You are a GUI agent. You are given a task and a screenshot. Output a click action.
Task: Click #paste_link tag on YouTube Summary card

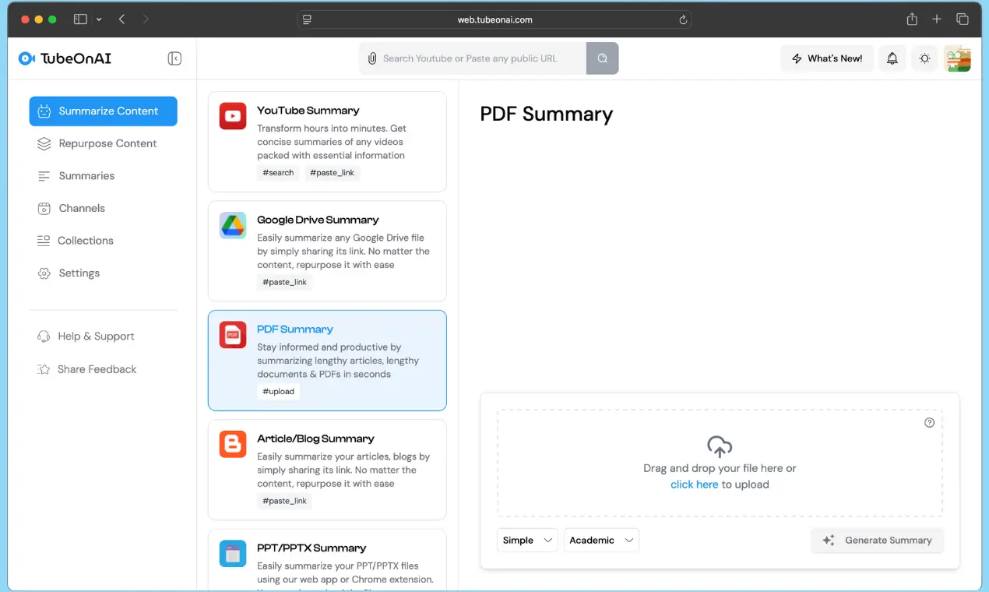click(x=332, y=173)
